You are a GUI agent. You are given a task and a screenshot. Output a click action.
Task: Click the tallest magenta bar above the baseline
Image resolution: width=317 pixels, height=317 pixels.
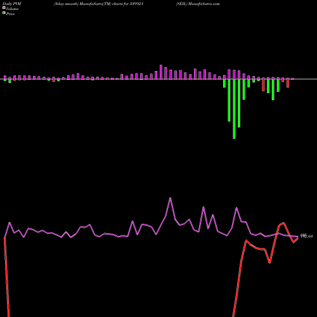[161, 72]
